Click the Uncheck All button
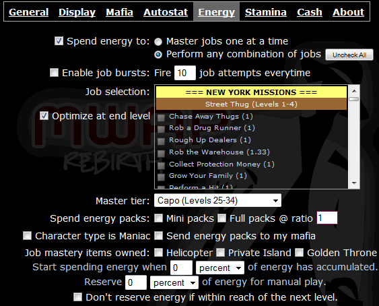Viewport: 379px width, 306px height. (349, 55)
